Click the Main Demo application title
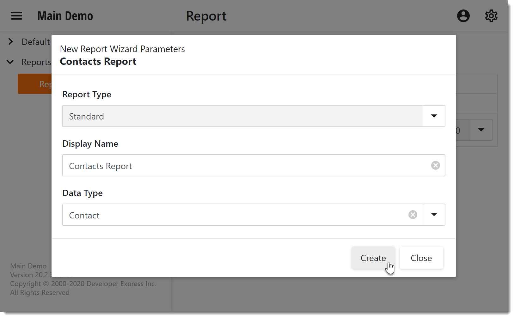Screen dimensions: 514x318 tap(65, 16)
